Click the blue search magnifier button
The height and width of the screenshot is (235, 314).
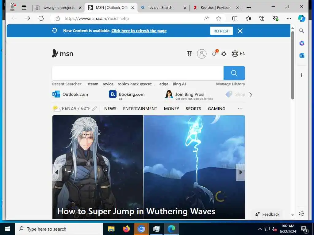[234, 73]
